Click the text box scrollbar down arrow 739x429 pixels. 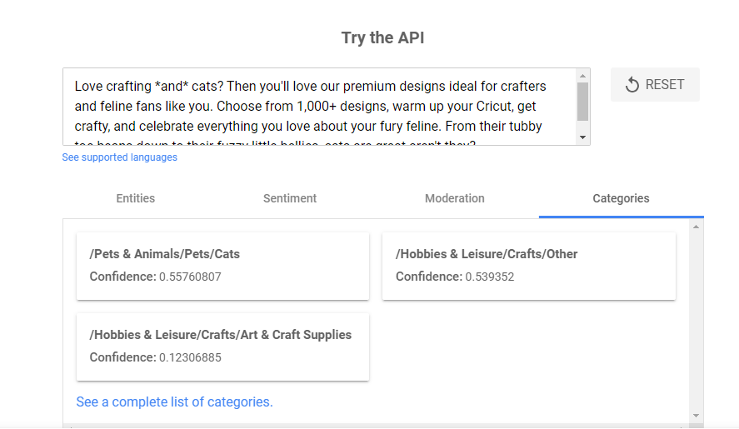pos(582,137)
